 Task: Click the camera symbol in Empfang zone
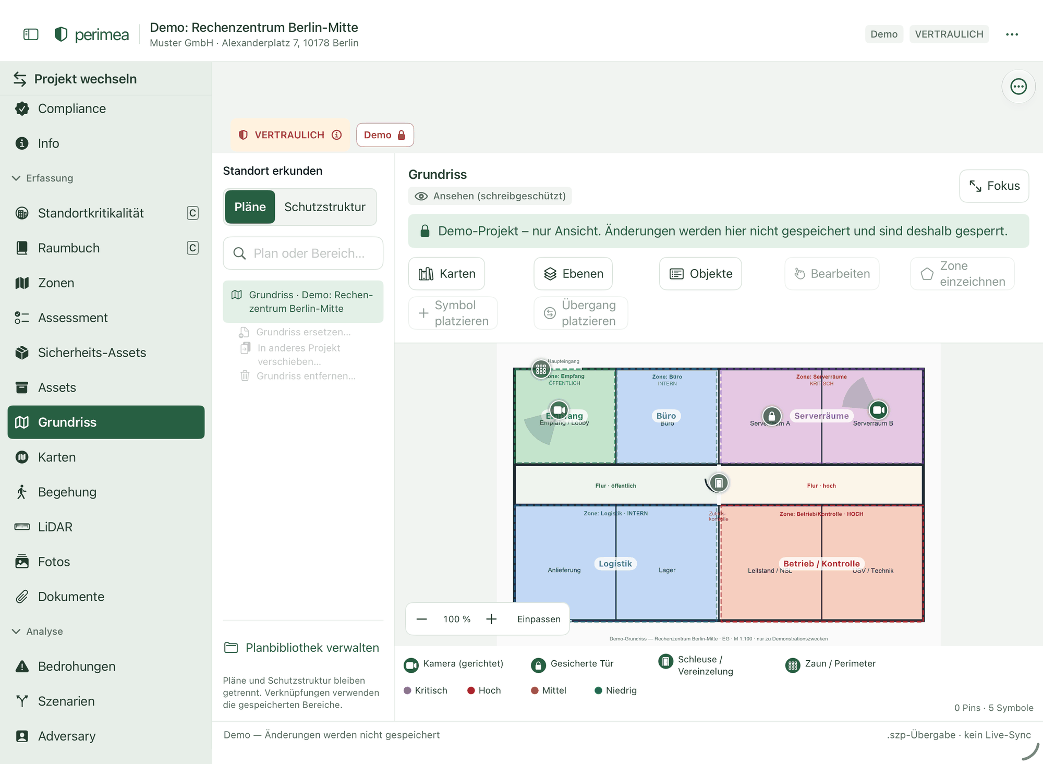(559, 410)
